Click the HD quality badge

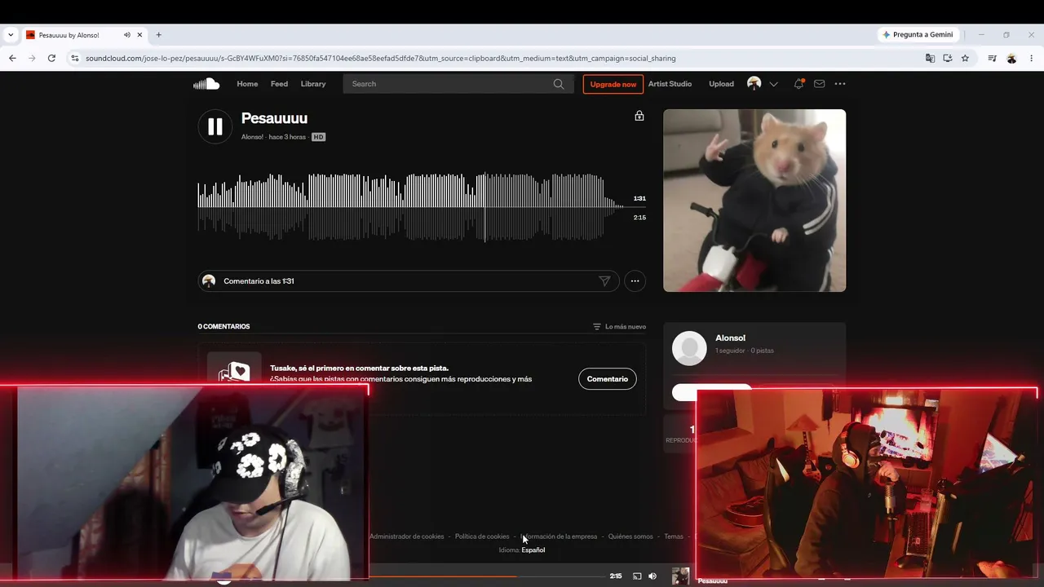pos(318,137)
